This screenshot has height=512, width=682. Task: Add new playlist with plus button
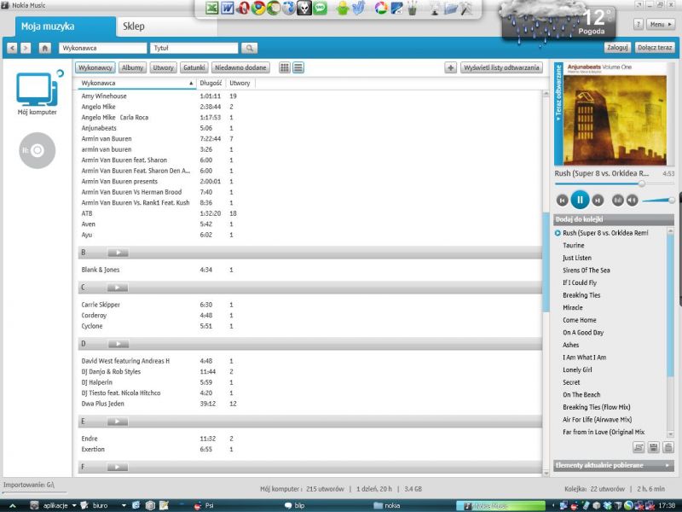pyautogui.click(x=451, y=67)
